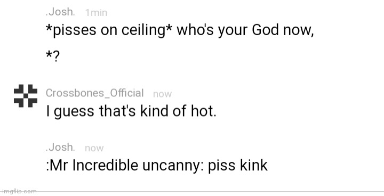
Task: Select the 1min timestamp
Action: [x=96, y=13]
